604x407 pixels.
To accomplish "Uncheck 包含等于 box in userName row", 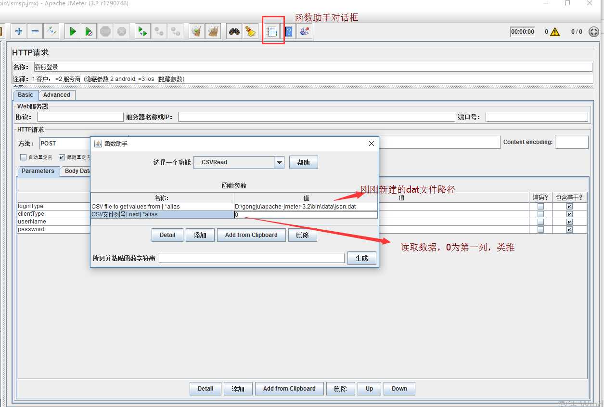I will [x=569, y=222].
